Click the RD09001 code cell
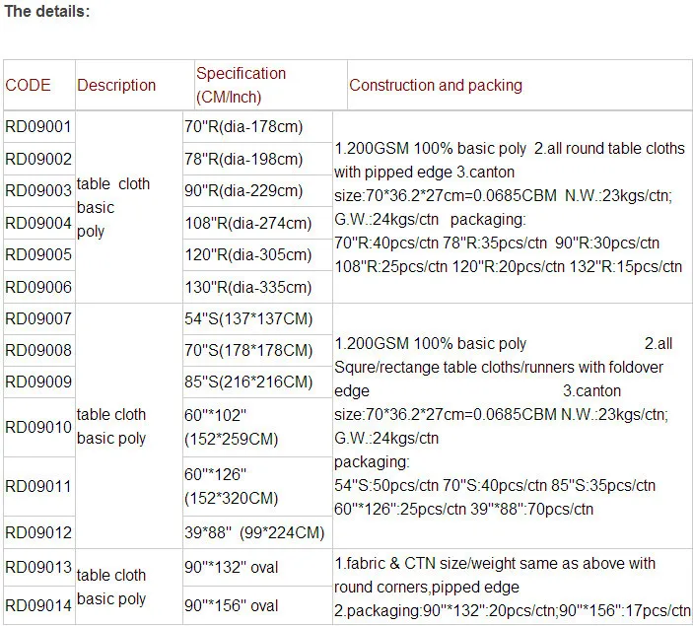The width and height of the screenshot is (693, 626). point(38,127)
